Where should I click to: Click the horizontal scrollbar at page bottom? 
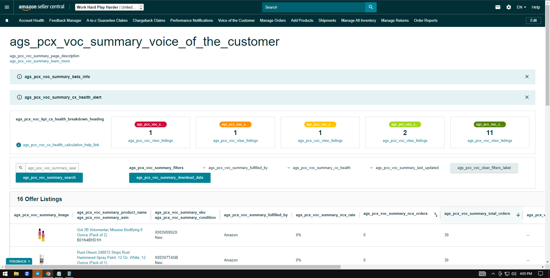coord(173,267)
